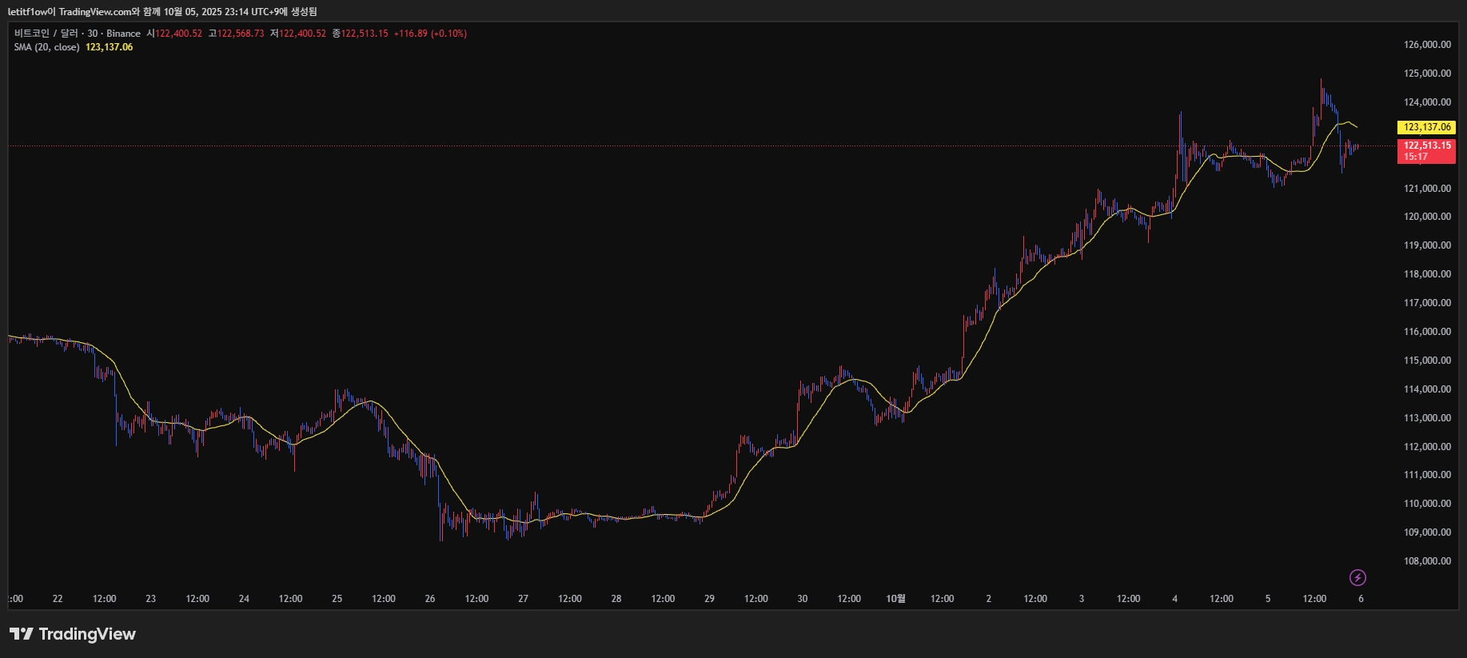Click the TradingView.com text in header

coord(95,12)
